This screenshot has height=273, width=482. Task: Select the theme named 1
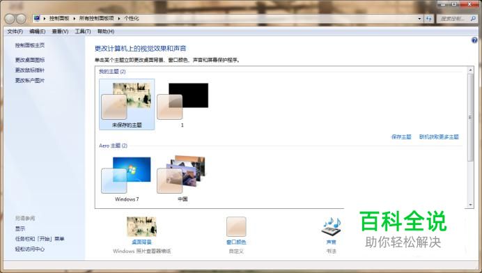(182, 104)
